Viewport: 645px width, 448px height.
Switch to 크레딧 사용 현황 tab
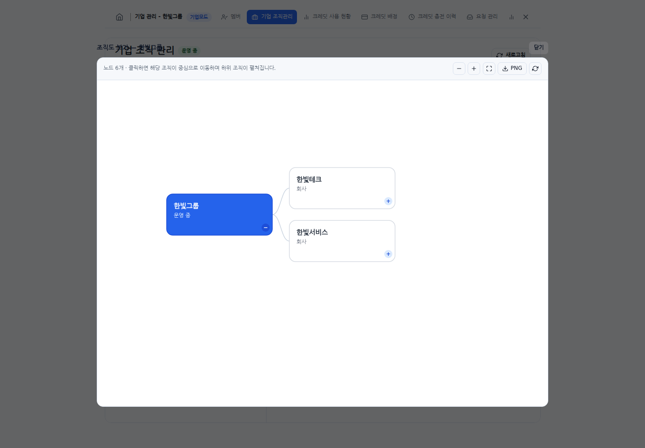[327, 17]
